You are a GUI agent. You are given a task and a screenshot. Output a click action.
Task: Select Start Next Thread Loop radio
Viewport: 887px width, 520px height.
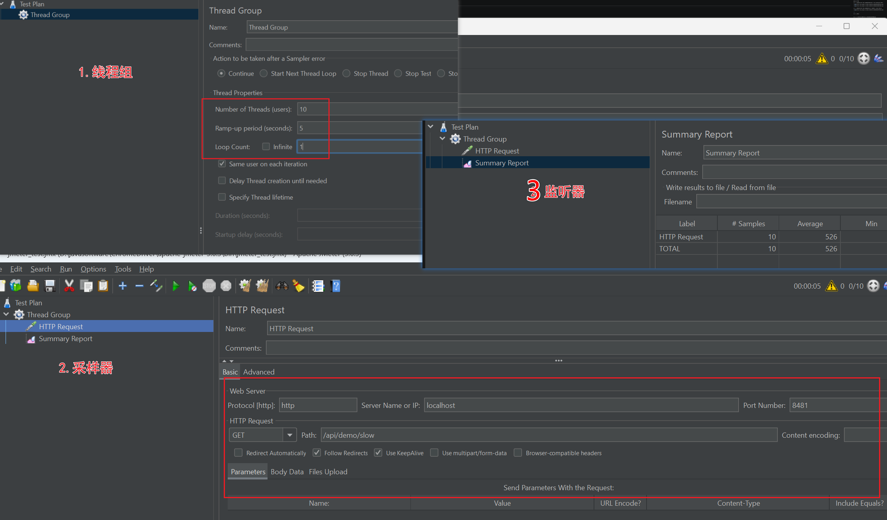tap(264, 74)
